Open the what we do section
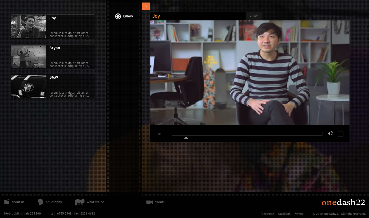This screenshot has width=369, height=218. tap(96, 202)
